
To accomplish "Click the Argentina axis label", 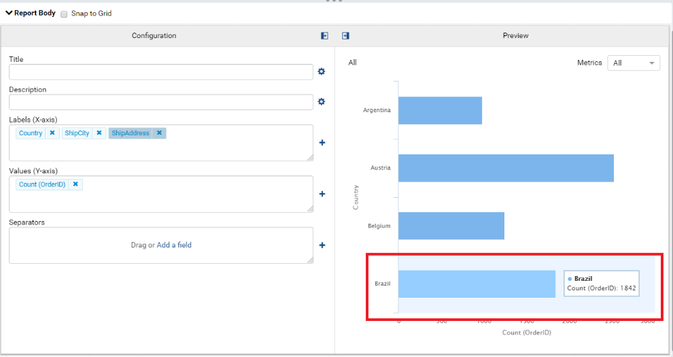I will 377,110.
